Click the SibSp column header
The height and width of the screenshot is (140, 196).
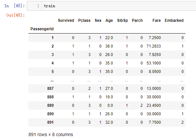click(123, 21)
